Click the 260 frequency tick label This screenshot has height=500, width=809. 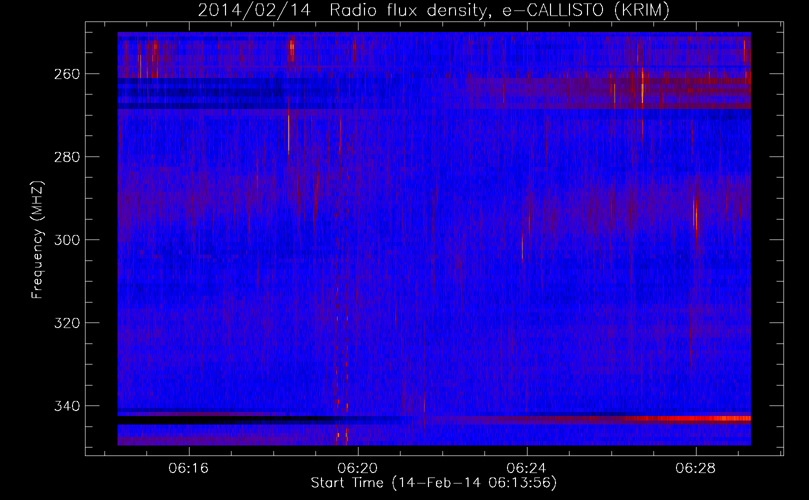pyautogui.click(x=66, y=73)
